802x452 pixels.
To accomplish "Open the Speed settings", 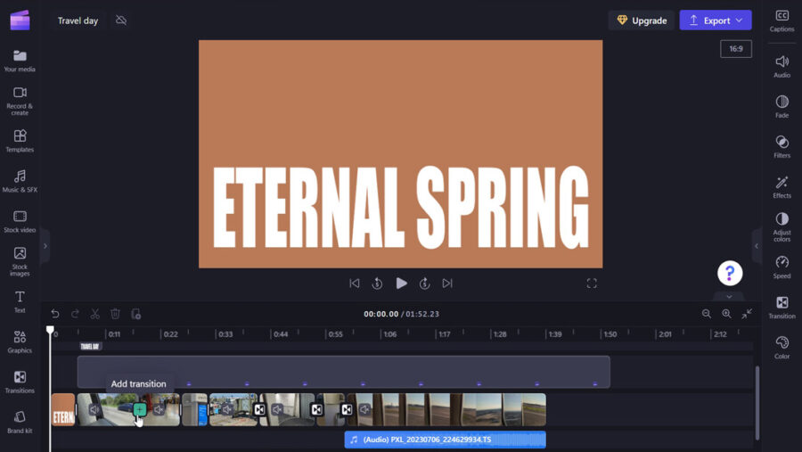I will point(782,267).
